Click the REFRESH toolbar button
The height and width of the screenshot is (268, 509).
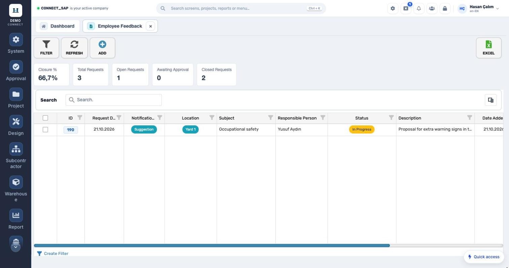pyautogui.click(x=74, y=48)
